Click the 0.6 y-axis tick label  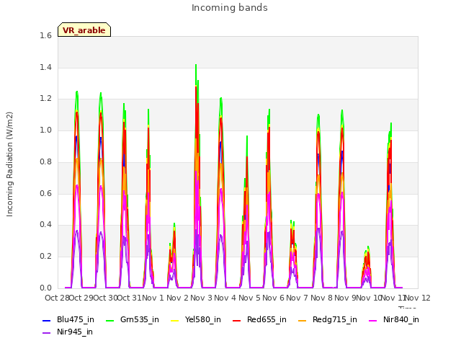coord(45,194)
